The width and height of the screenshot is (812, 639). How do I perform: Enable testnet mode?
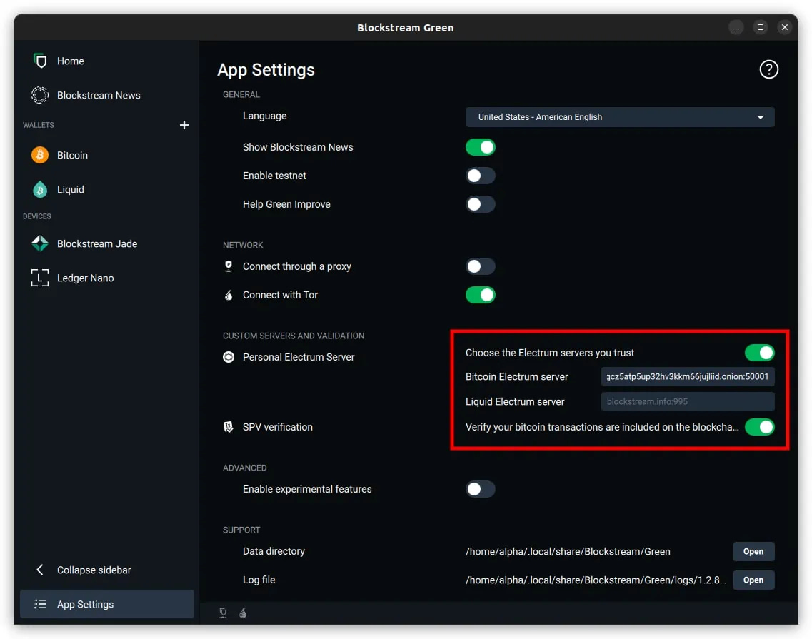[481, 175]
